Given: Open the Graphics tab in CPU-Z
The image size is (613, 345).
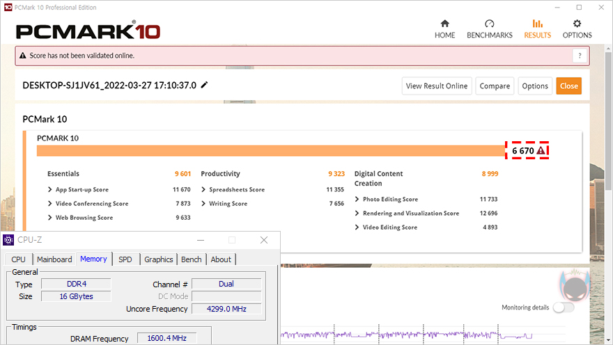Looking at the screenshot, I should [x=158, y=259].
